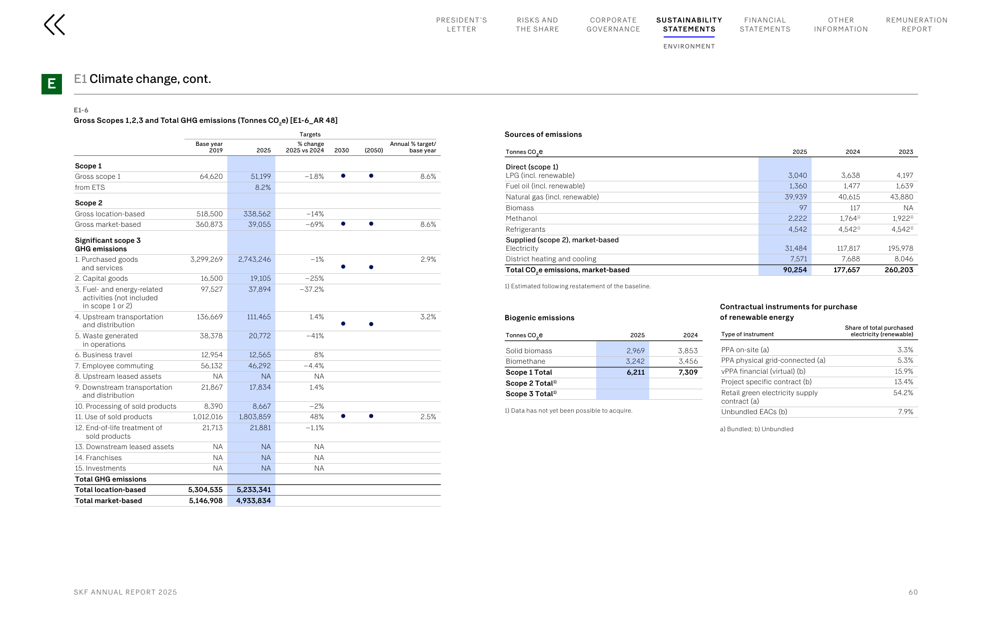
Task: Select the 'Capital goods' row label
Action: point(101,278)
